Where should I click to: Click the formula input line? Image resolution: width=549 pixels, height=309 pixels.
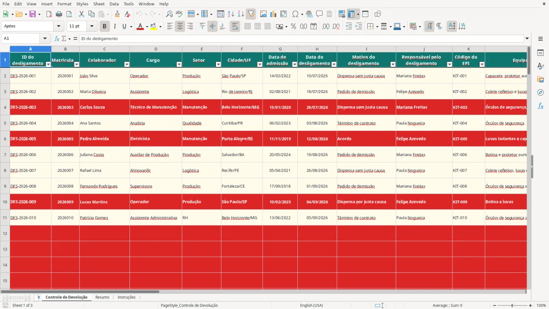coord(301,38)
